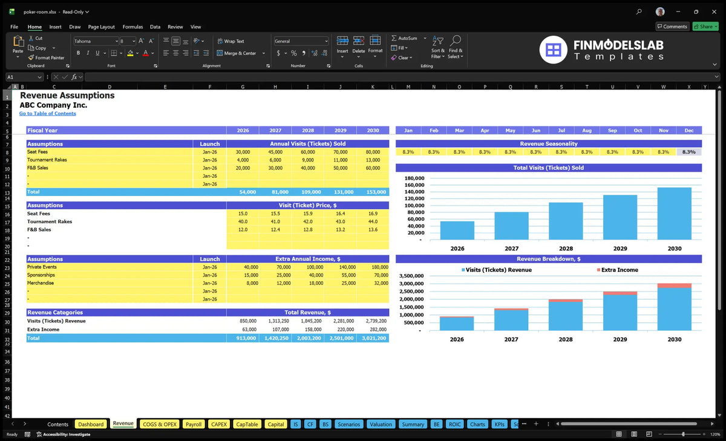
Task: Click the Insert Function fx button
Action: pos(75,77)
